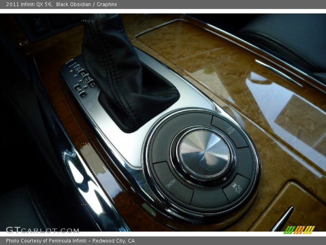Click the R marker beside the gear boot

coord(83,74)
